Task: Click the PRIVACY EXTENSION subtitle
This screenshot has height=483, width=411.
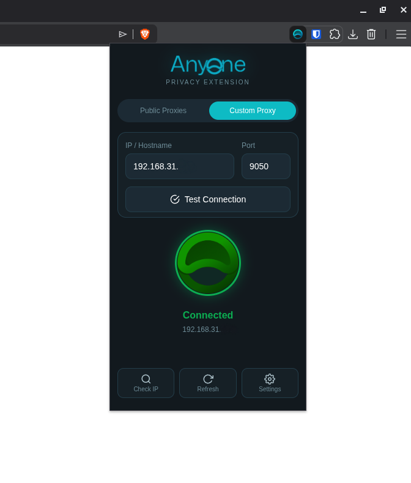Action: click(208, 83)
